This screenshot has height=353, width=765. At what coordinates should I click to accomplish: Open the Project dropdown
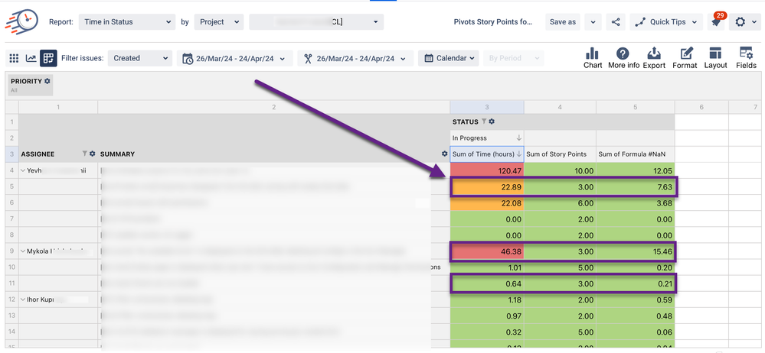pos(218,22)
